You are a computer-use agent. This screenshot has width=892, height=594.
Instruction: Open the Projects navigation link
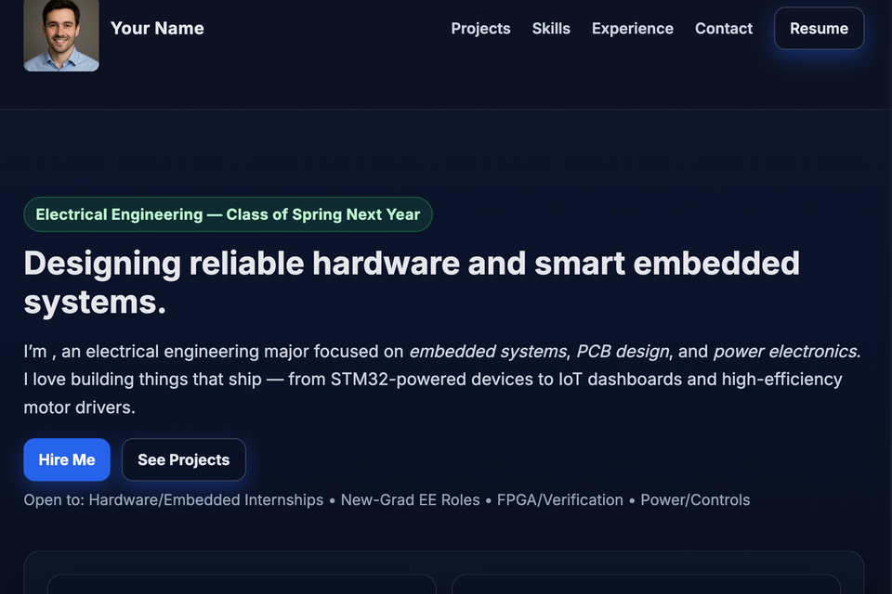click(480, 28)
